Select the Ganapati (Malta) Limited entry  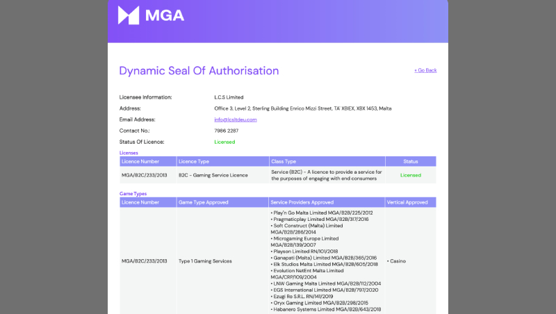(324, 258)
